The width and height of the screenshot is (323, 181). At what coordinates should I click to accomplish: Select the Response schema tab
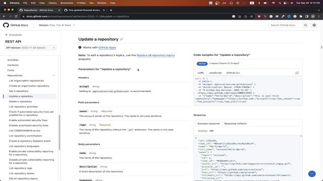[x=235, y=124]
